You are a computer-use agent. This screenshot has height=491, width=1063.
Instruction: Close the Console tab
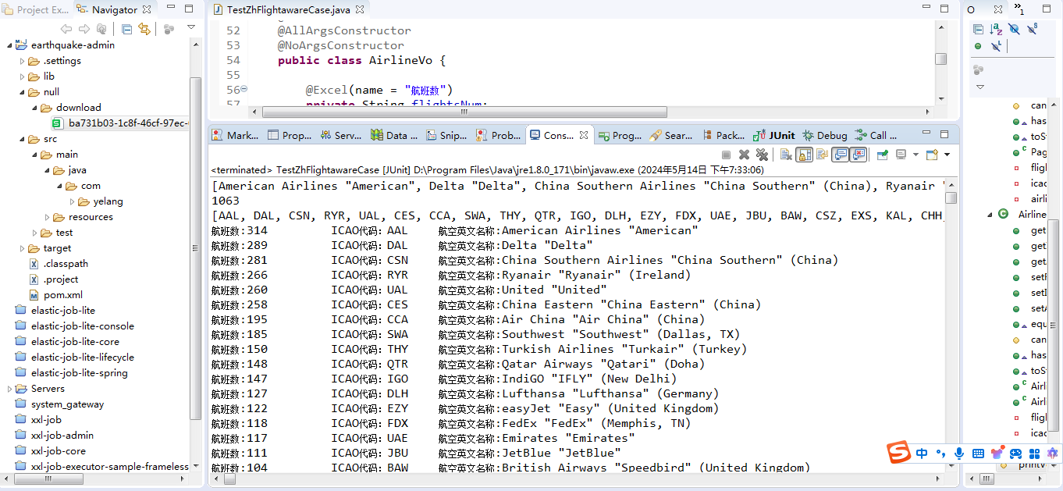coord(583,135)
